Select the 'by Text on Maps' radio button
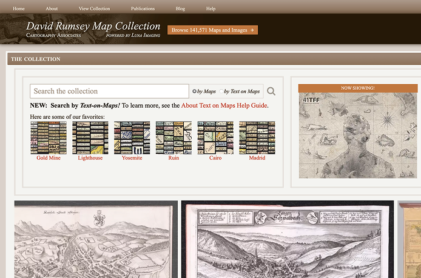The image size is (421, 278). pyautogui.click(x=221, y=91)
